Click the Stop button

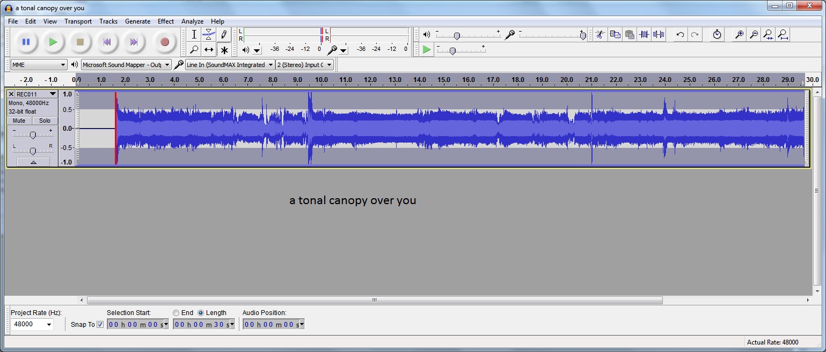[x=80, y=42]
